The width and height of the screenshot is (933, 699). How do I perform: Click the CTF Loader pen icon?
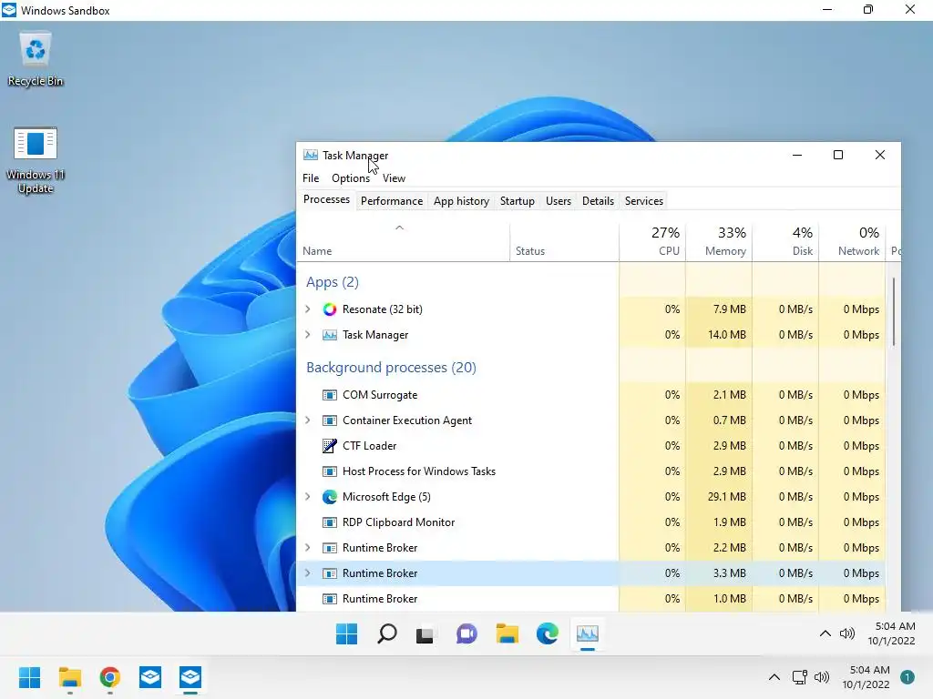pyautogui.click(x=330, y=446)
